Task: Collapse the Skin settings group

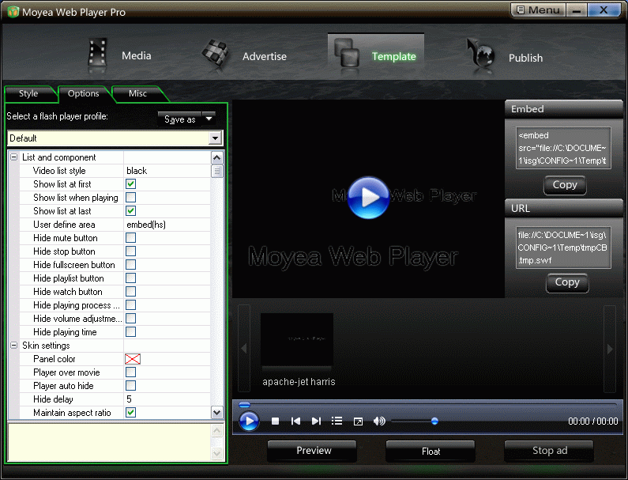Action: pyautogui.click(x=14, y=346)
